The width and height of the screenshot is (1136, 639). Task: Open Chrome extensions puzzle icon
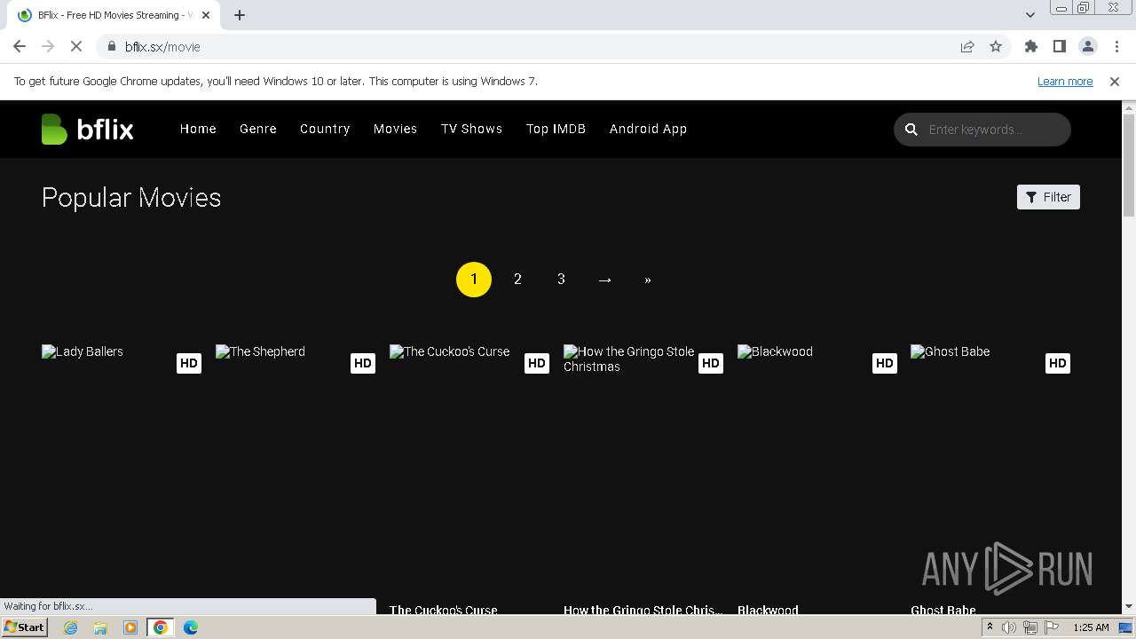tap(1030, 46)
